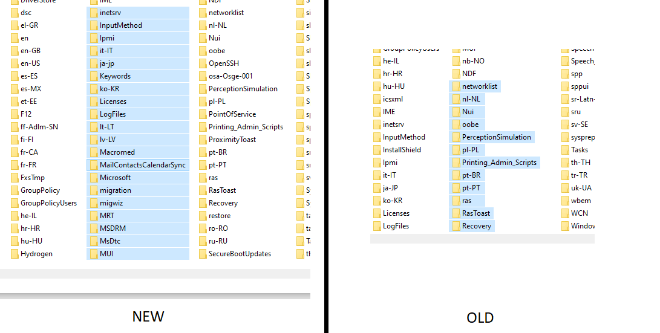This screenshot has height=333, width=660.
Task: Click the PointOfService folder icon
Action: tap(203, 114)
